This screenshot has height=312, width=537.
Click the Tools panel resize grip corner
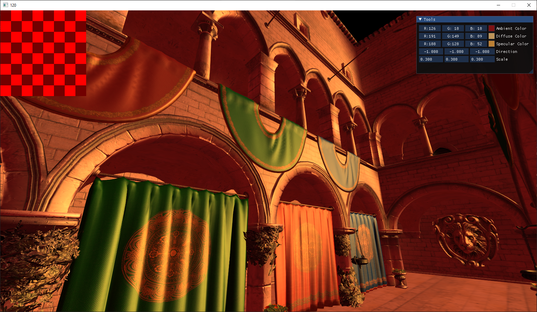coord(531,72)
